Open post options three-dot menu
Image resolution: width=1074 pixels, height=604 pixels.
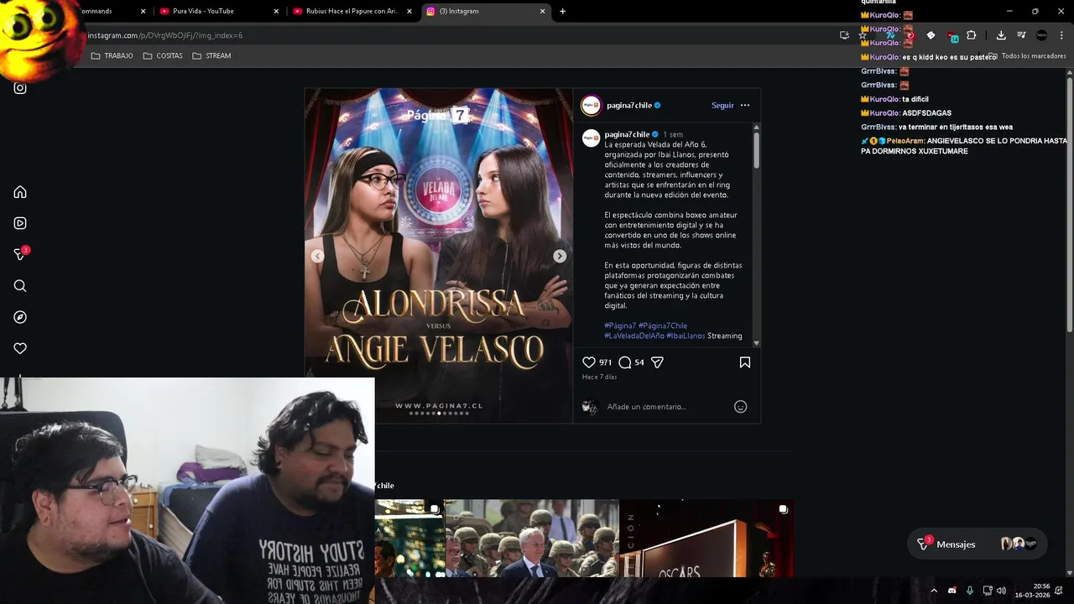coord(745,106)
